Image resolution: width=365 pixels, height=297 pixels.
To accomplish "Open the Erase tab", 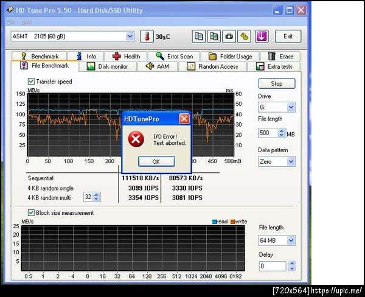I will point(280,56).
